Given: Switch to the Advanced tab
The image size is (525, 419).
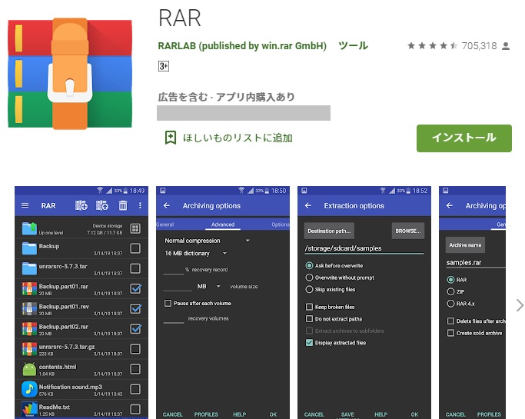Looking at the screenshot, I should pos(223,224).
